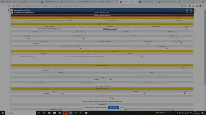Viewport: 206px width, 115px height.
Task: Open the Estado Civil dropdown
Action: (173, 38)
